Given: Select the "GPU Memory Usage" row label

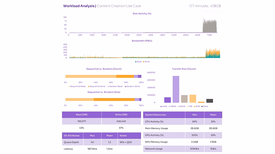Looking at the screenshot, I should click(x=156, y=142).
